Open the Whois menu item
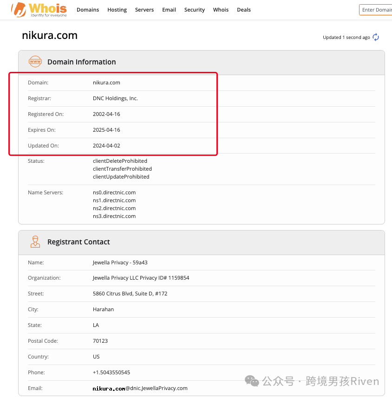Screen dimensions: 392x397 [221, 10]
